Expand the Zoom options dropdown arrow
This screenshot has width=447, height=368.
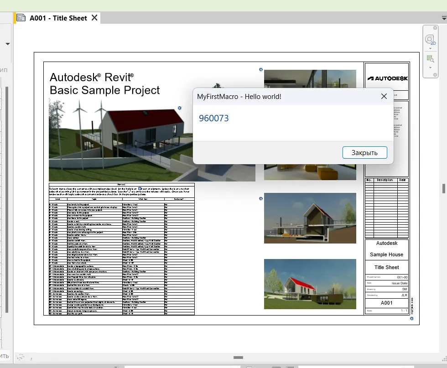(x=430, y=68)
